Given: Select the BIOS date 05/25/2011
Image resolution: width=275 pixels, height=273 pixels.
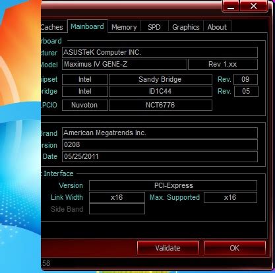Looking at the screenshot, I should [160, 156].
